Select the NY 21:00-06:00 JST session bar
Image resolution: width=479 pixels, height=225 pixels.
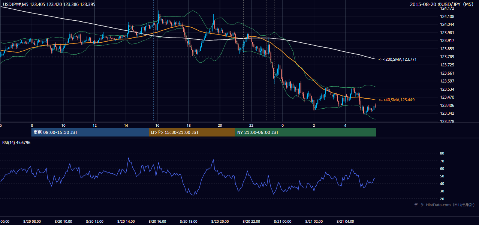point(305,132)
